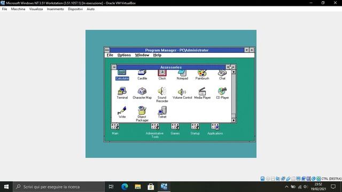
Task: Click the system tray volume icon
Action: [x=306, y=187]
